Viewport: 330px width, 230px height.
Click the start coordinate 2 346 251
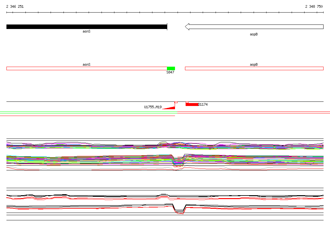click(15, 6)
